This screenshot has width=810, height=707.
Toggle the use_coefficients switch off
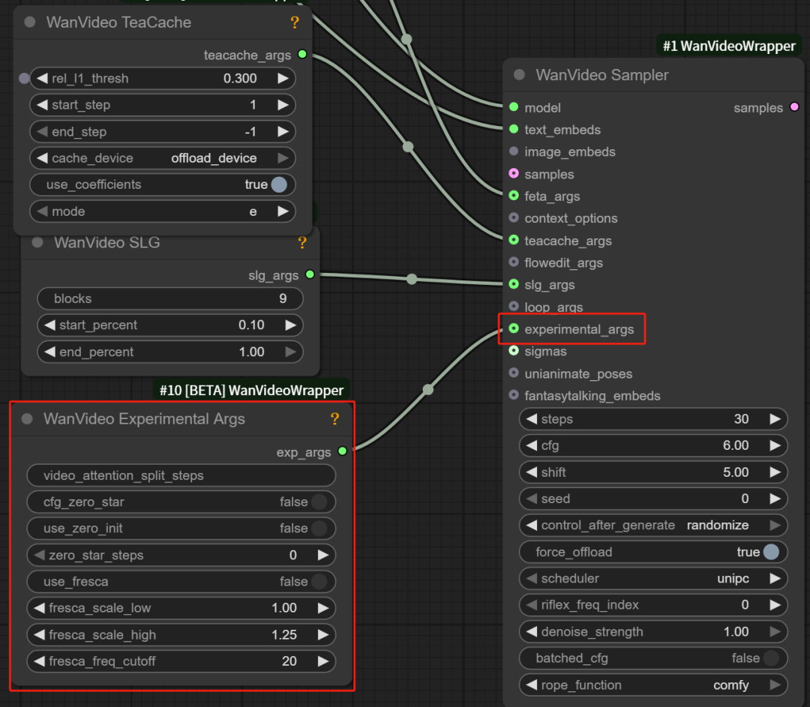tap(278, 184)
